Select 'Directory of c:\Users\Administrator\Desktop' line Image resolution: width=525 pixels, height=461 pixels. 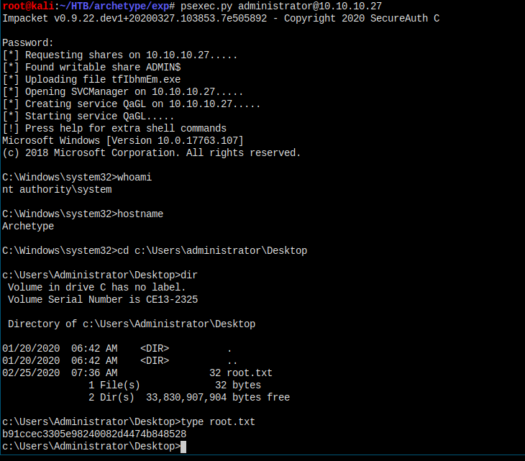tap(132, 324)
